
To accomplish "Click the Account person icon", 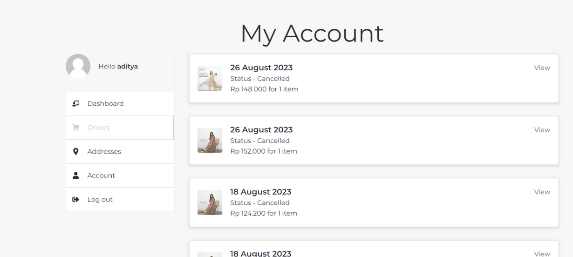I will 76,176.
